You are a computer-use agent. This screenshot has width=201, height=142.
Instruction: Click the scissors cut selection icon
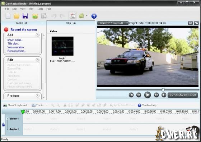click(x=65, y=105)
